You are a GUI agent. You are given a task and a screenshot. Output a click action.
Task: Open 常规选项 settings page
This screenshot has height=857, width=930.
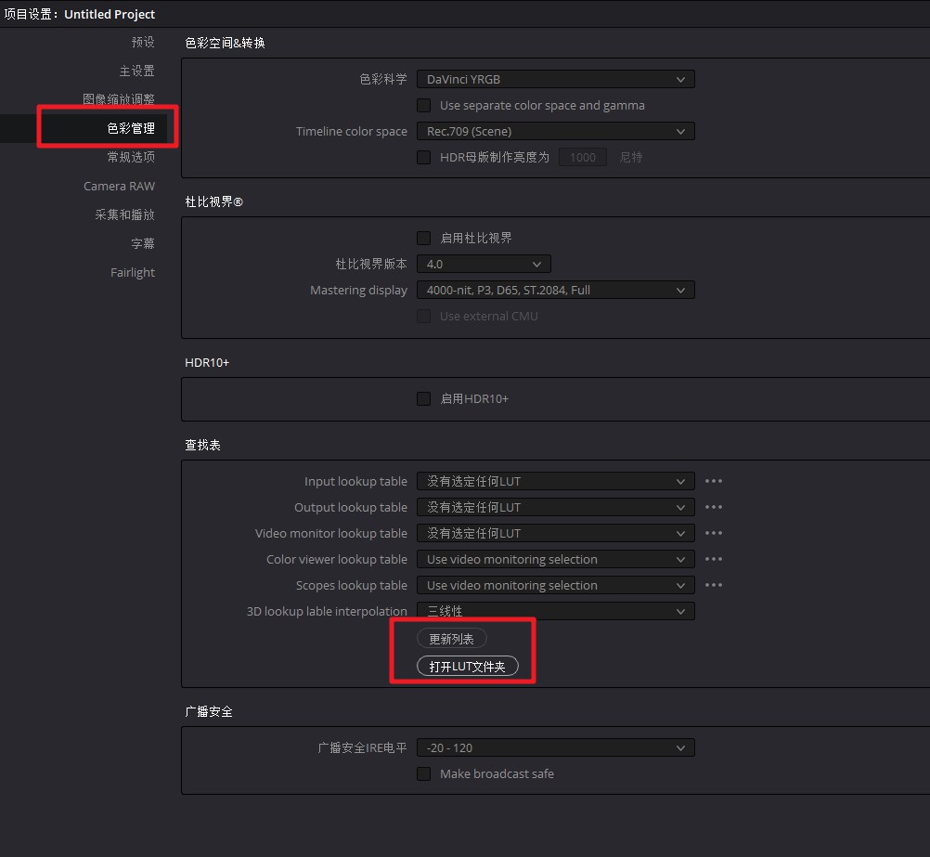pyautogui.click(x=131, y=157)
